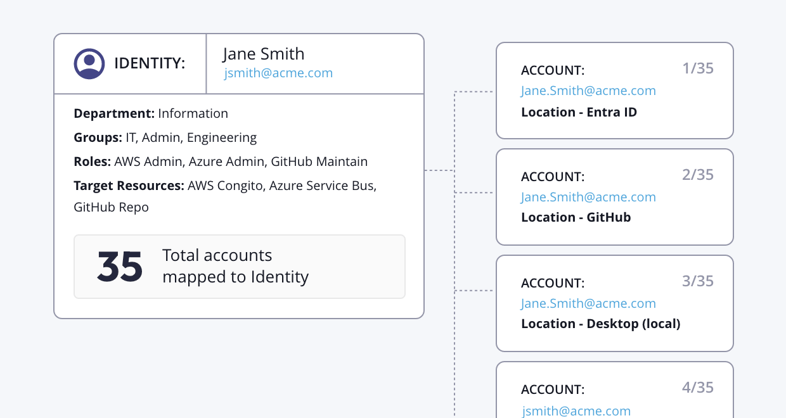Click the Location - GitHub label
This screenshot has width=786, height=418.
point(576,217)
